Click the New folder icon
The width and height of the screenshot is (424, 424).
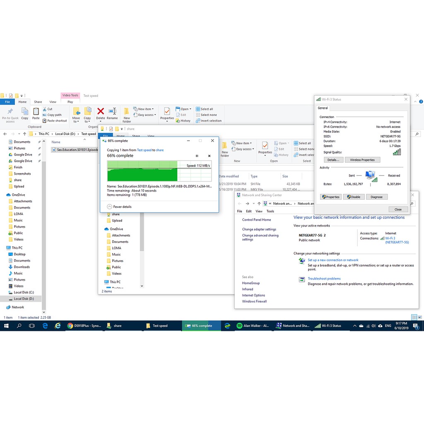click(127, 112)
